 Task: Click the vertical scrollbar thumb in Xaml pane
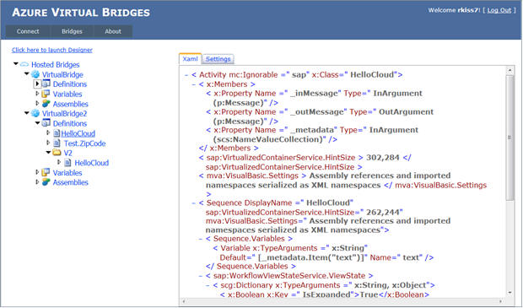tap(510, 138)
